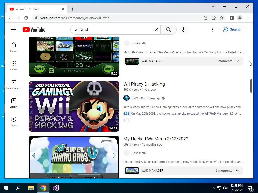Click the Super Mario Bros U thumbnail

[74, 157]
